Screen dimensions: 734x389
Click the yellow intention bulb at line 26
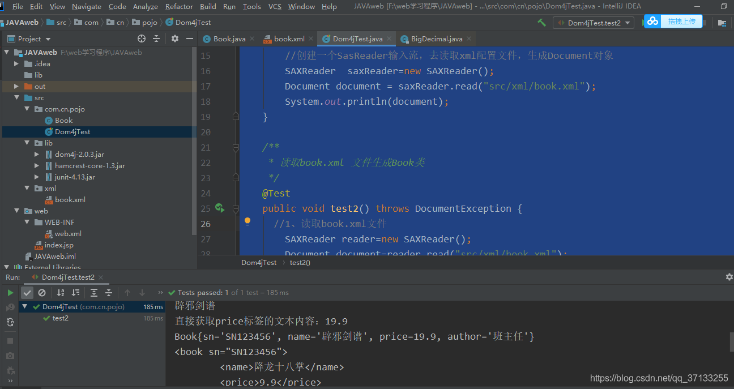pos(247,221)
